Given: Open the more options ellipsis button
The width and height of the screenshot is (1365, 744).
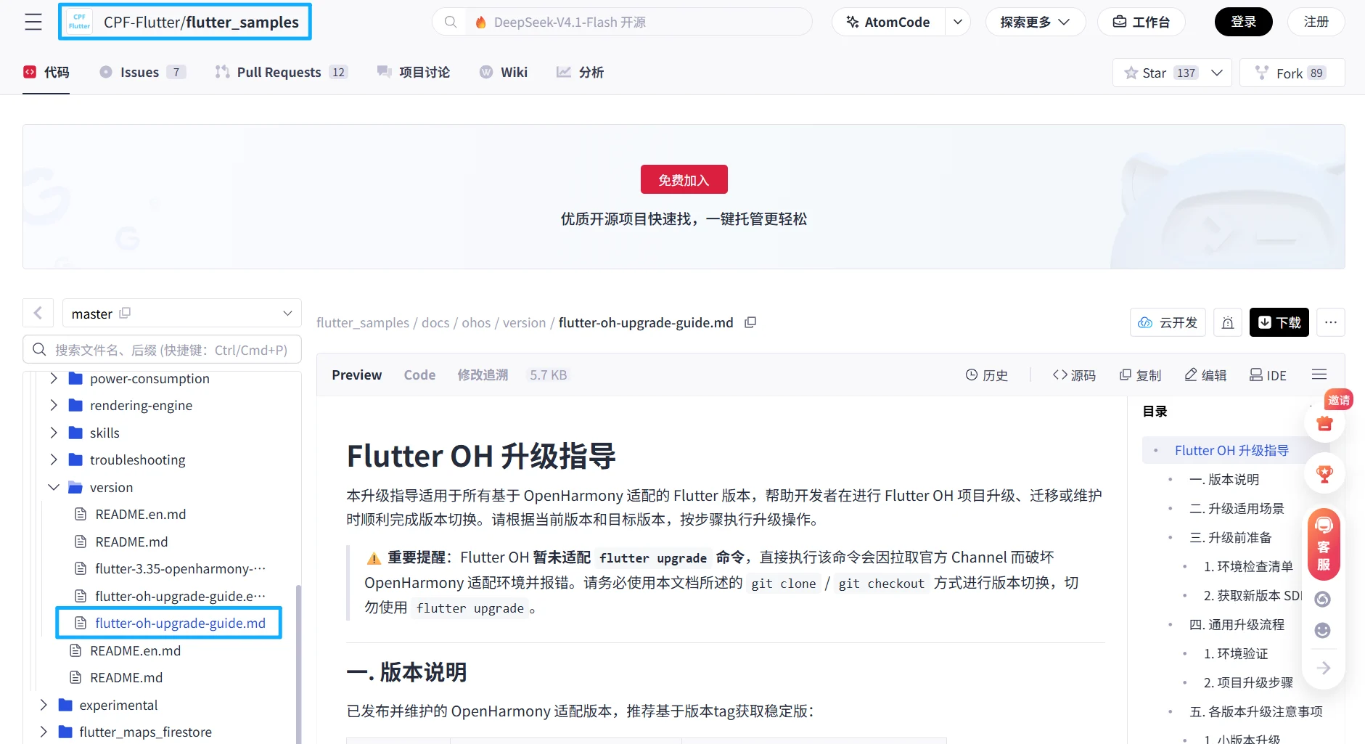Looking at the screenshot, I should tap(1331, 322).
